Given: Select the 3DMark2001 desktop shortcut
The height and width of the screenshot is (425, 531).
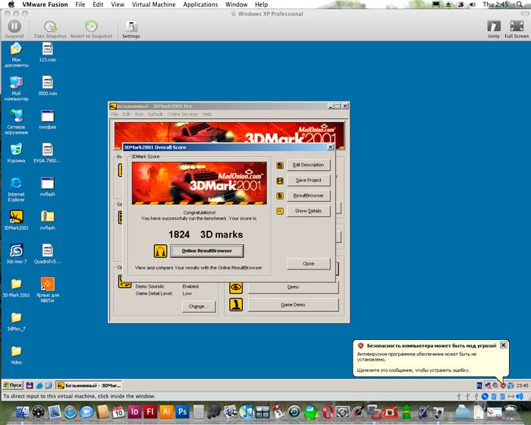Looking at the screenshot, I should (x=16, y=220).
